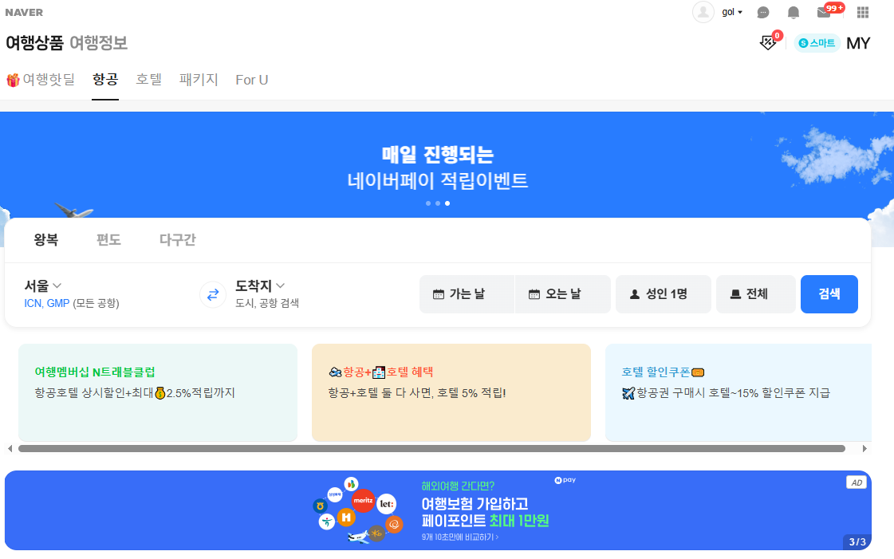Click the right scroll arrow
894x559 pixels.
tap(864, 449)
